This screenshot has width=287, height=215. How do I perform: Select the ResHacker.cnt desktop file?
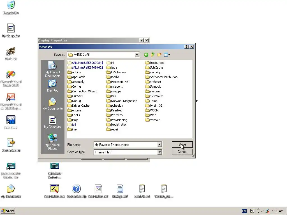click(x=98, y=191)
